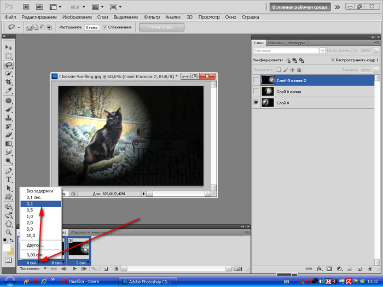Image resolution: width=383 pixels, height=287 pixels.
Task: Choose intersect with selection mode
Action: pyautogui.click(x=49, y=27)
